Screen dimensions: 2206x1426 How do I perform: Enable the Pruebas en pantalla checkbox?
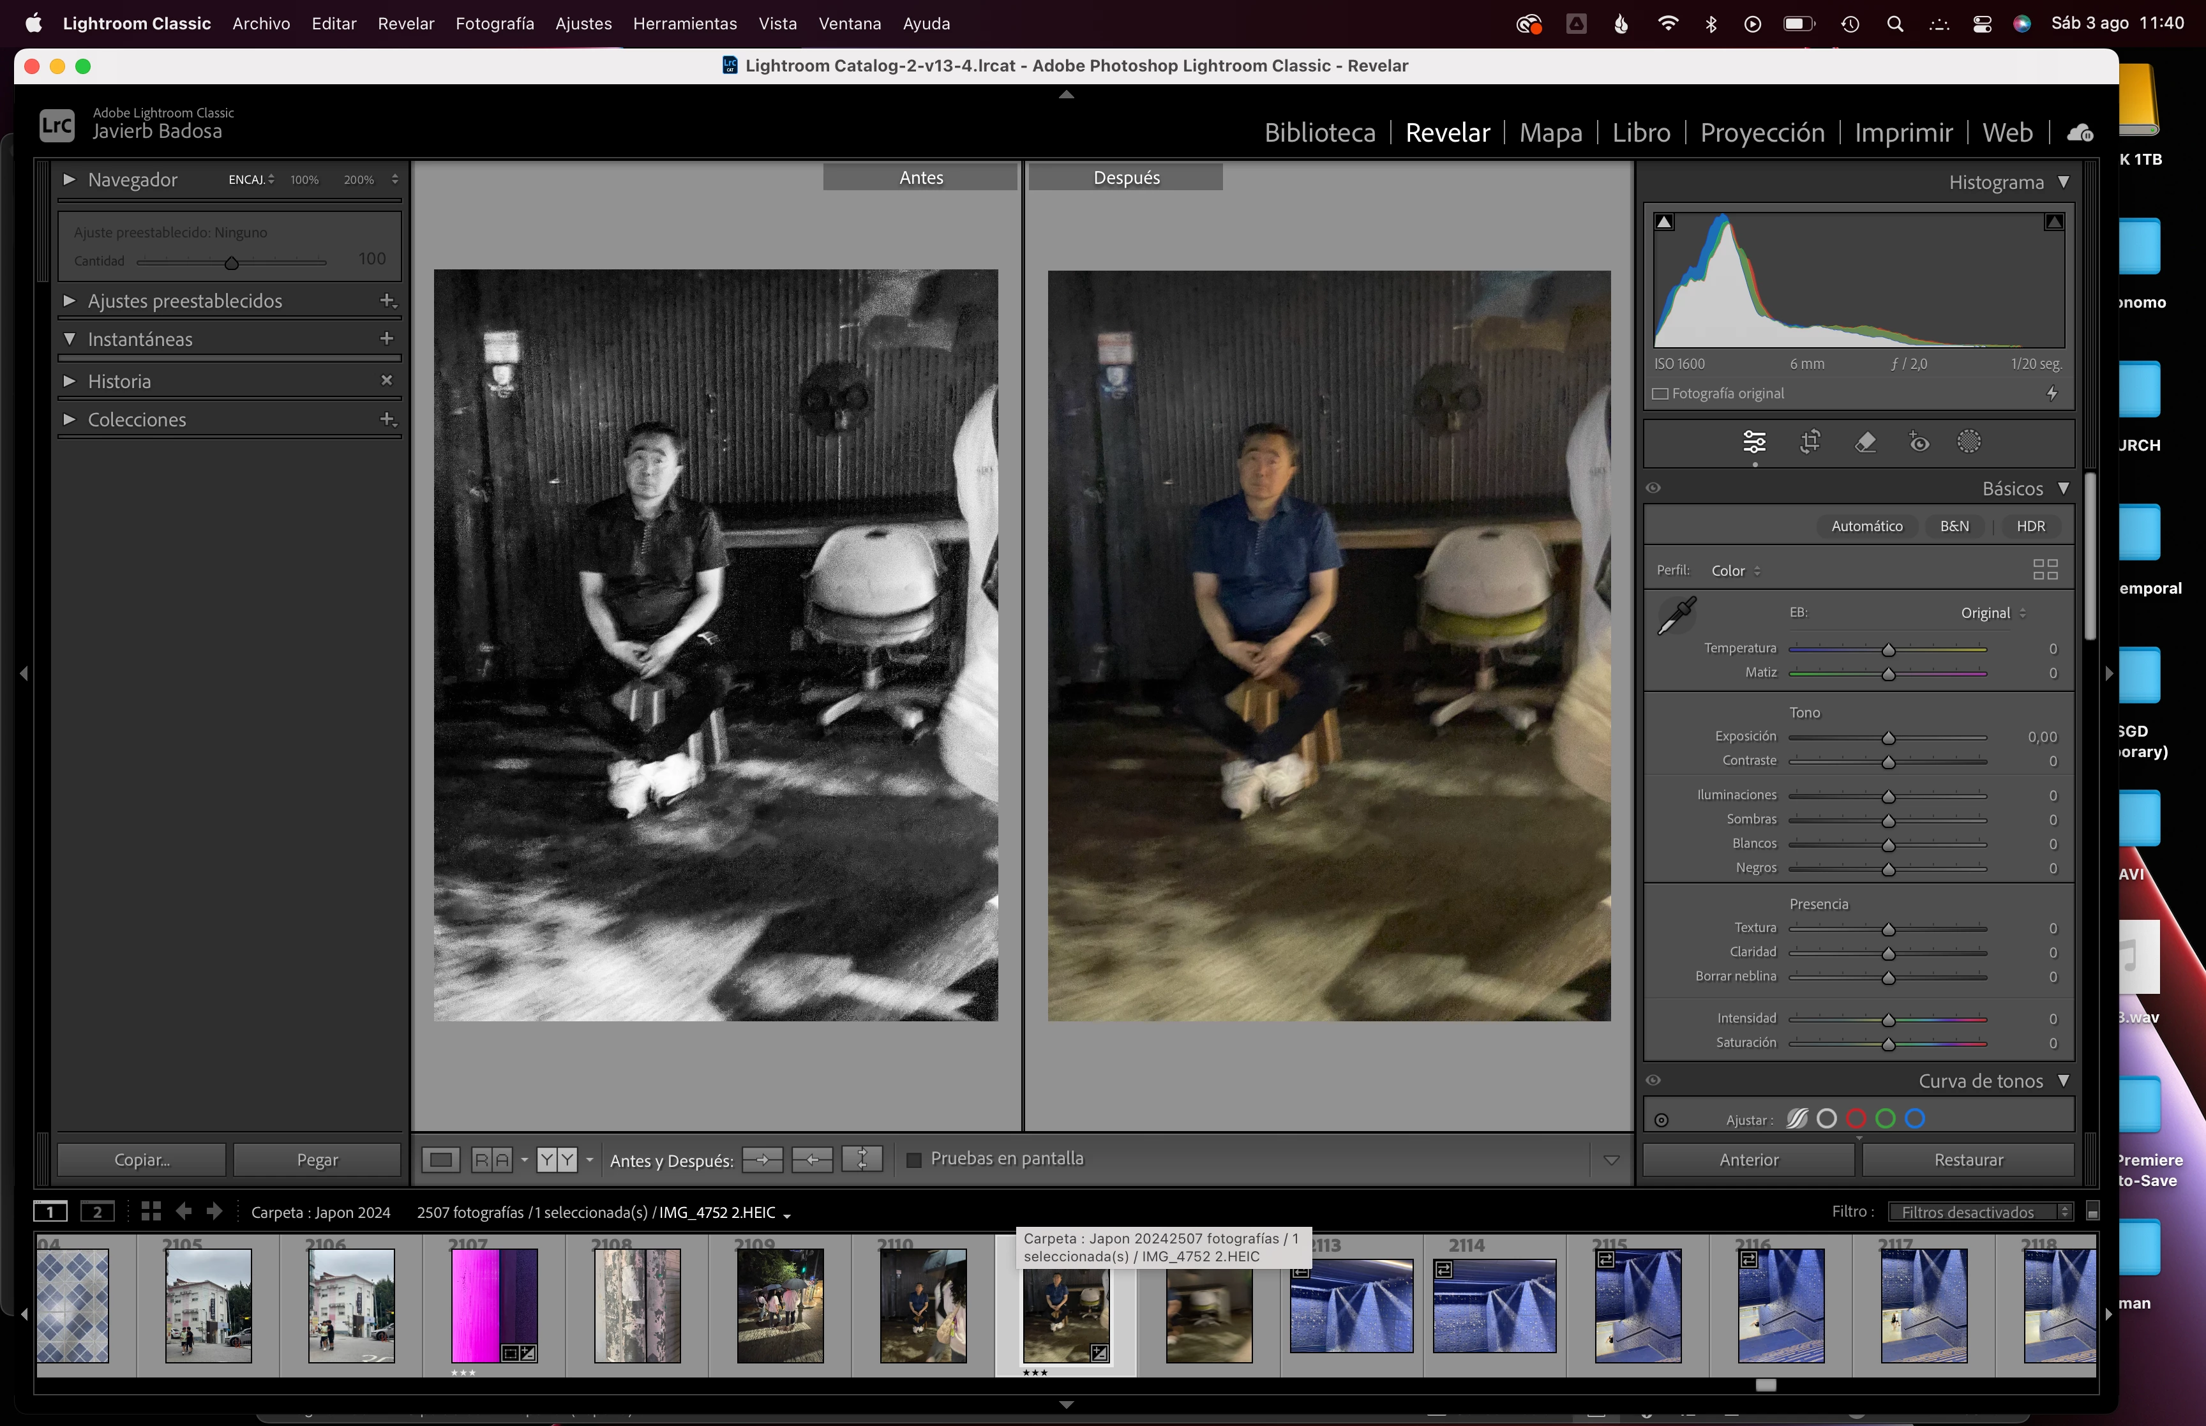[x=913, y=1159]
